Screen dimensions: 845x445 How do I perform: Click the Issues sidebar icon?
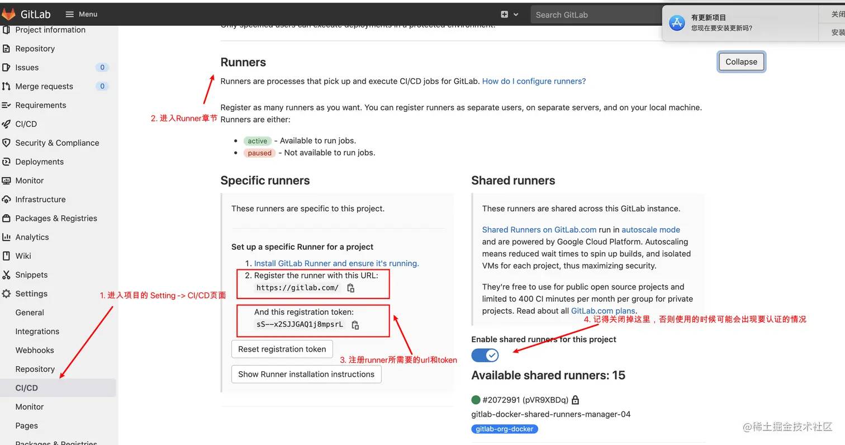tap(6, 68)
